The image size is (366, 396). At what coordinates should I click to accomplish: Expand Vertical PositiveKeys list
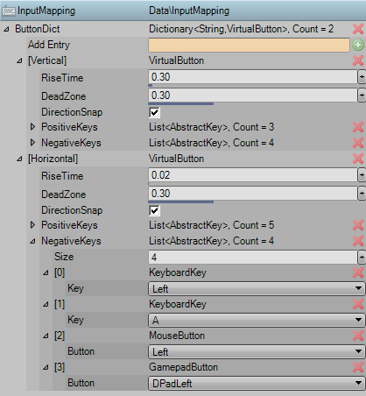click(x=32, y=127)
